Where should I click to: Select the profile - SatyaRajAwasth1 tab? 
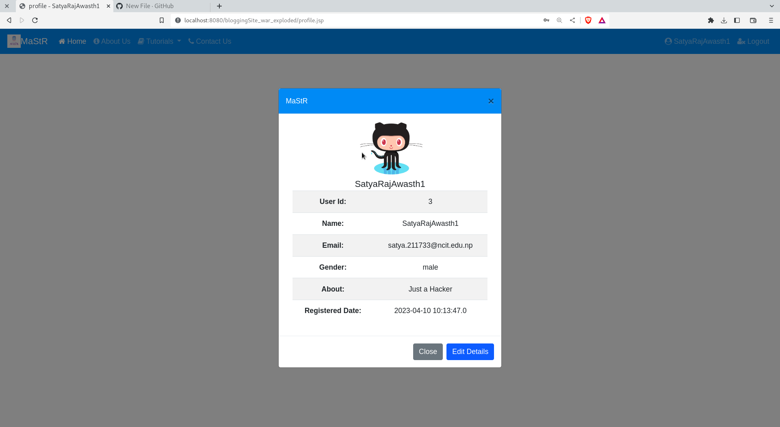(x=64, y=6)
